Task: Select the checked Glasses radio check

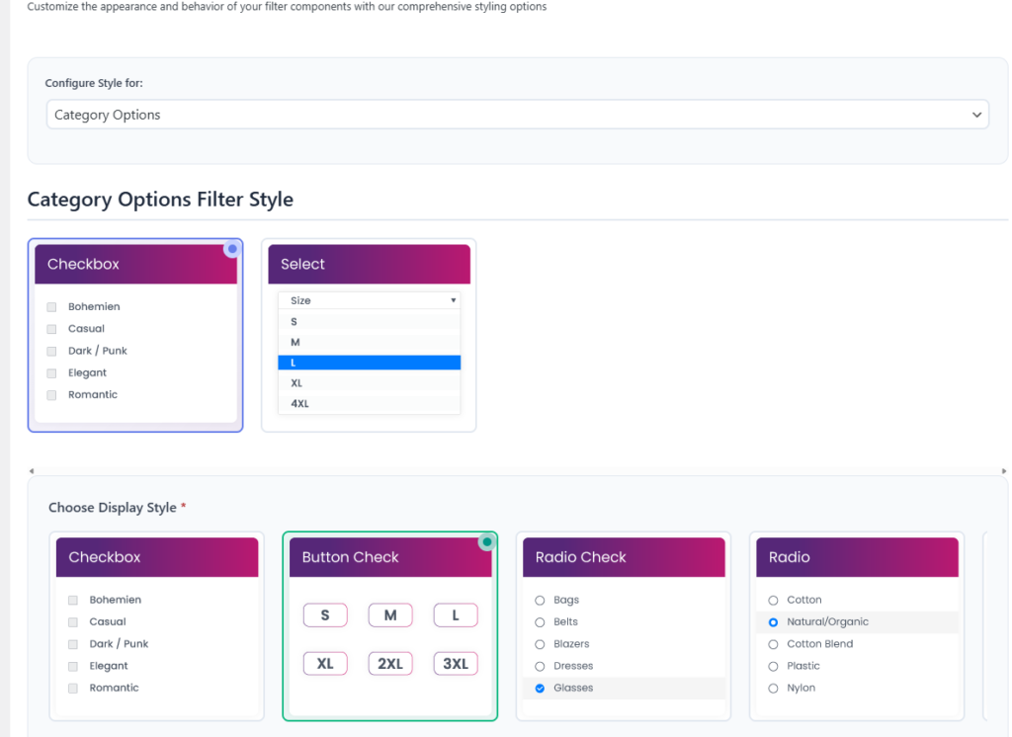Action: [x=540, y=689]
